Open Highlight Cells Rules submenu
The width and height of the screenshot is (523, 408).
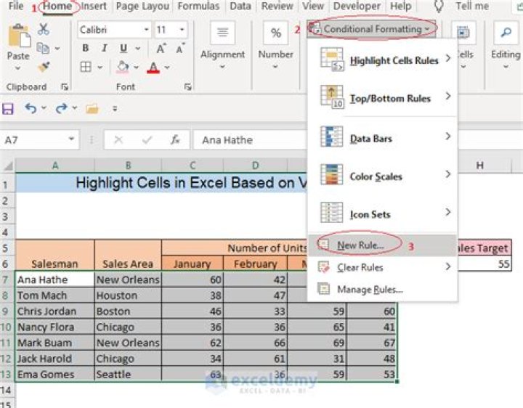383,60
